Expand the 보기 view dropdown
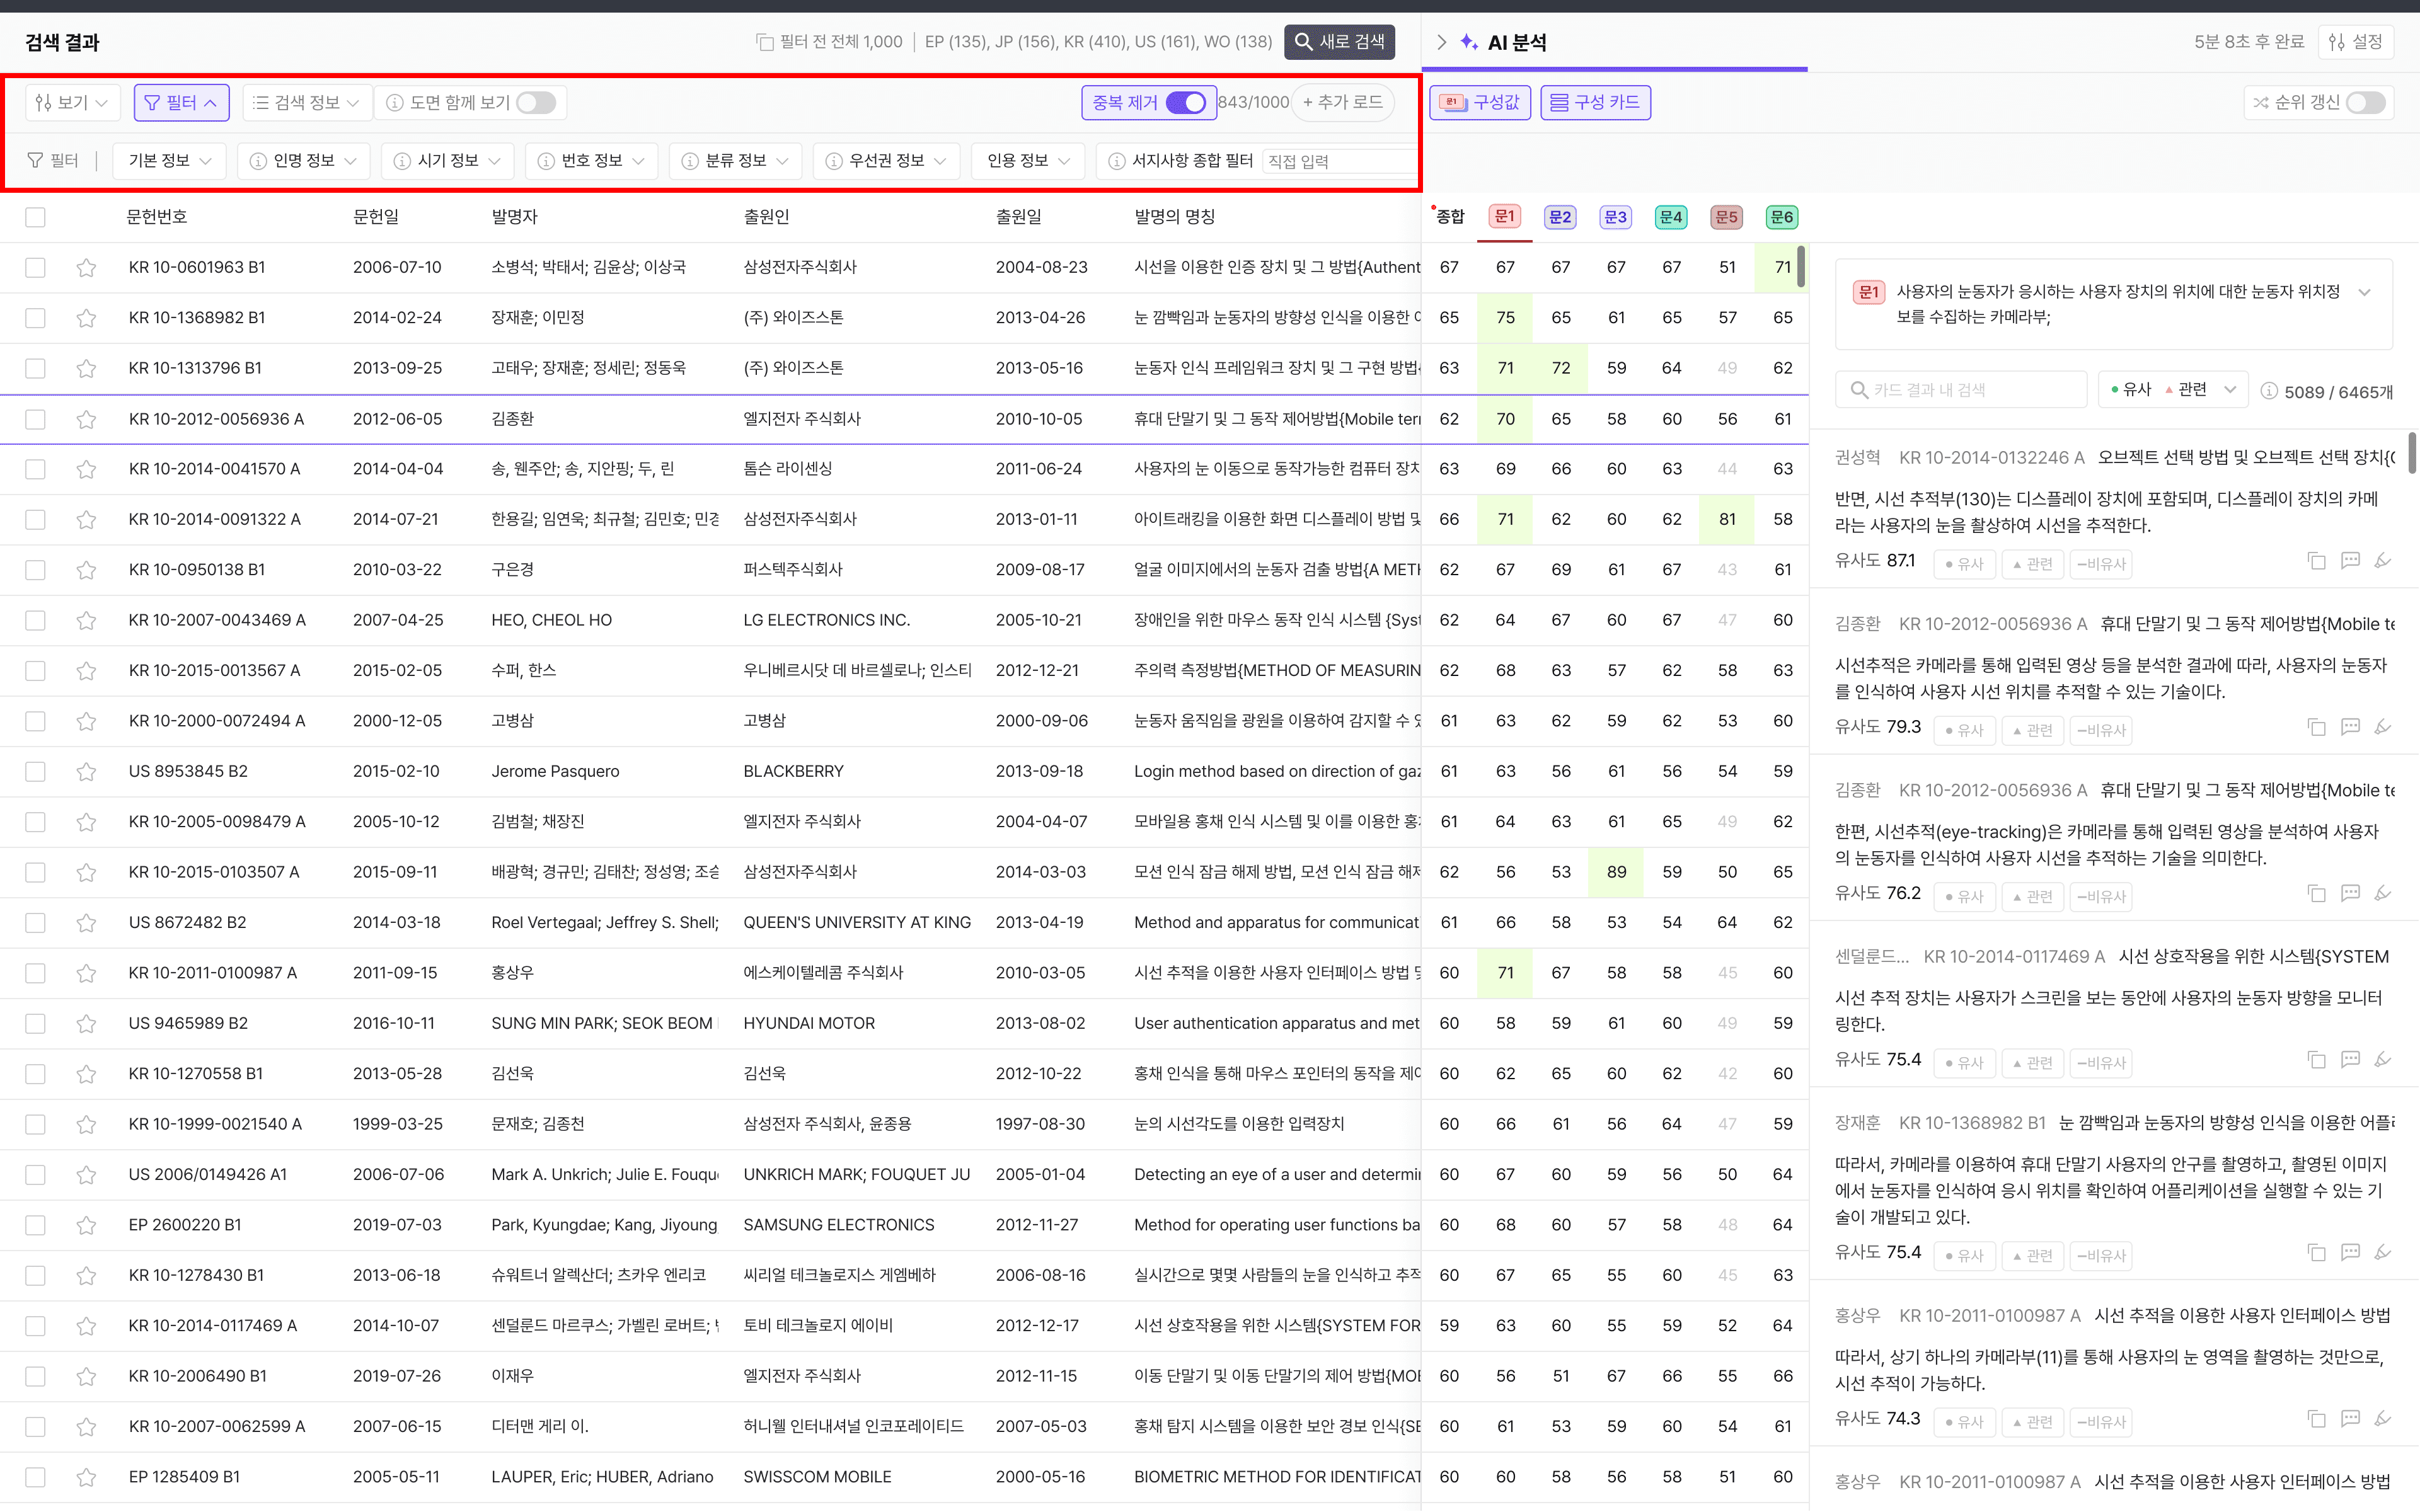Viewport: 2420px width, 1512px height. 73,103
